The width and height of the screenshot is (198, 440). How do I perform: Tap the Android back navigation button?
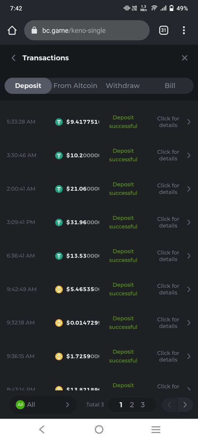coord(42,429)
